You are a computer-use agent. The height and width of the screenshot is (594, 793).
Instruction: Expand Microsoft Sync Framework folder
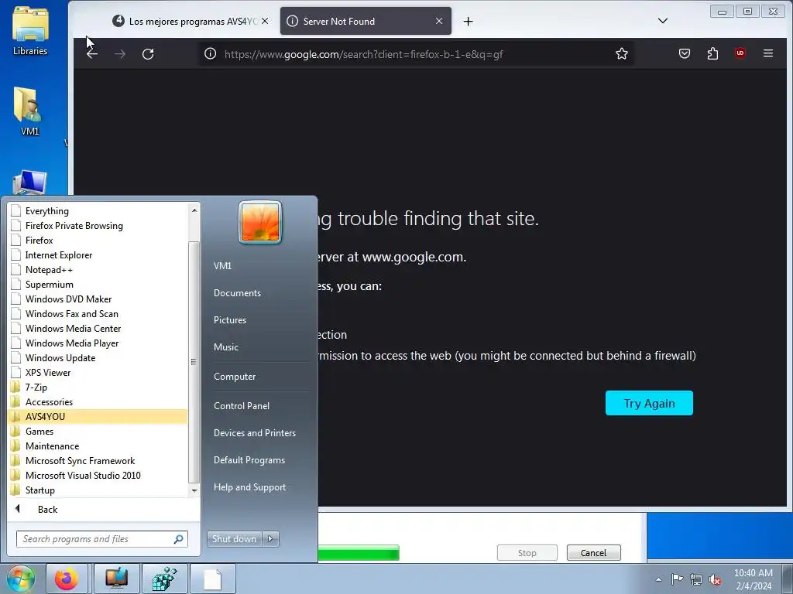point(98,460)
